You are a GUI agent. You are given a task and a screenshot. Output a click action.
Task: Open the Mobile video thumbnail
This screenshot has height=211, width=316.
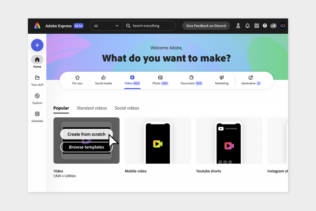tap(158, 141)
